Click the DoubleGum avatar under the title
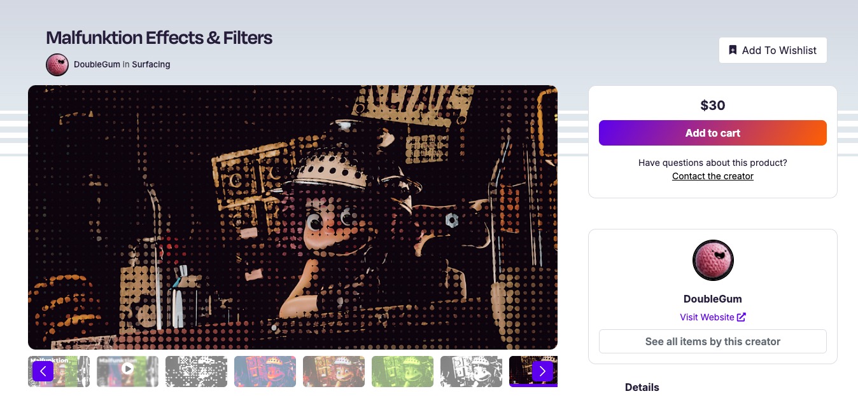 click(57, 65)
